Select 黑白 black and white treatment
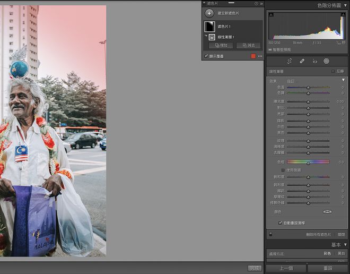350x274 pixels. coord(342,253)
